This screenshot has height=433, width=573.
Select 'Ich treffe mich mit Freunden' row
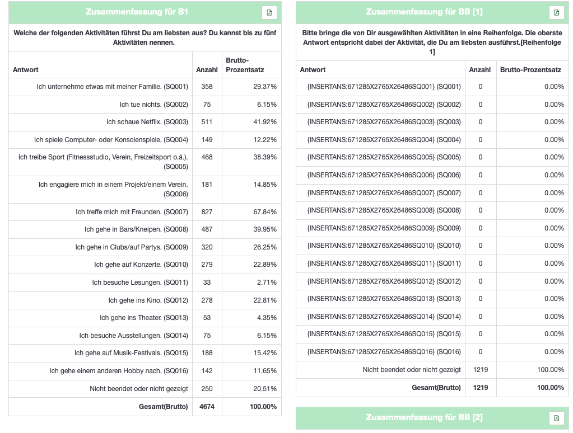(145, 212)
